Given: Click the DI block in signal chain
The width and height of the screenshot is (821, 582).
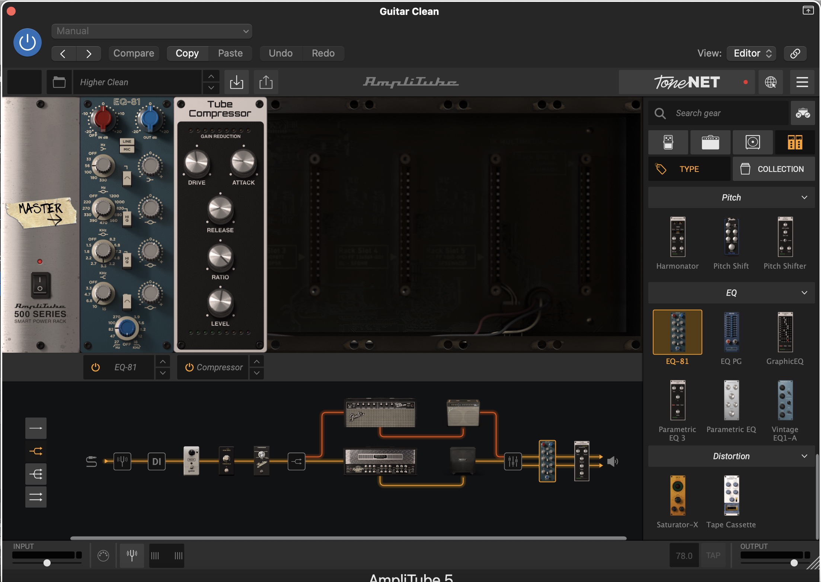Looking at the screenshot, I should tap(156, 461).
